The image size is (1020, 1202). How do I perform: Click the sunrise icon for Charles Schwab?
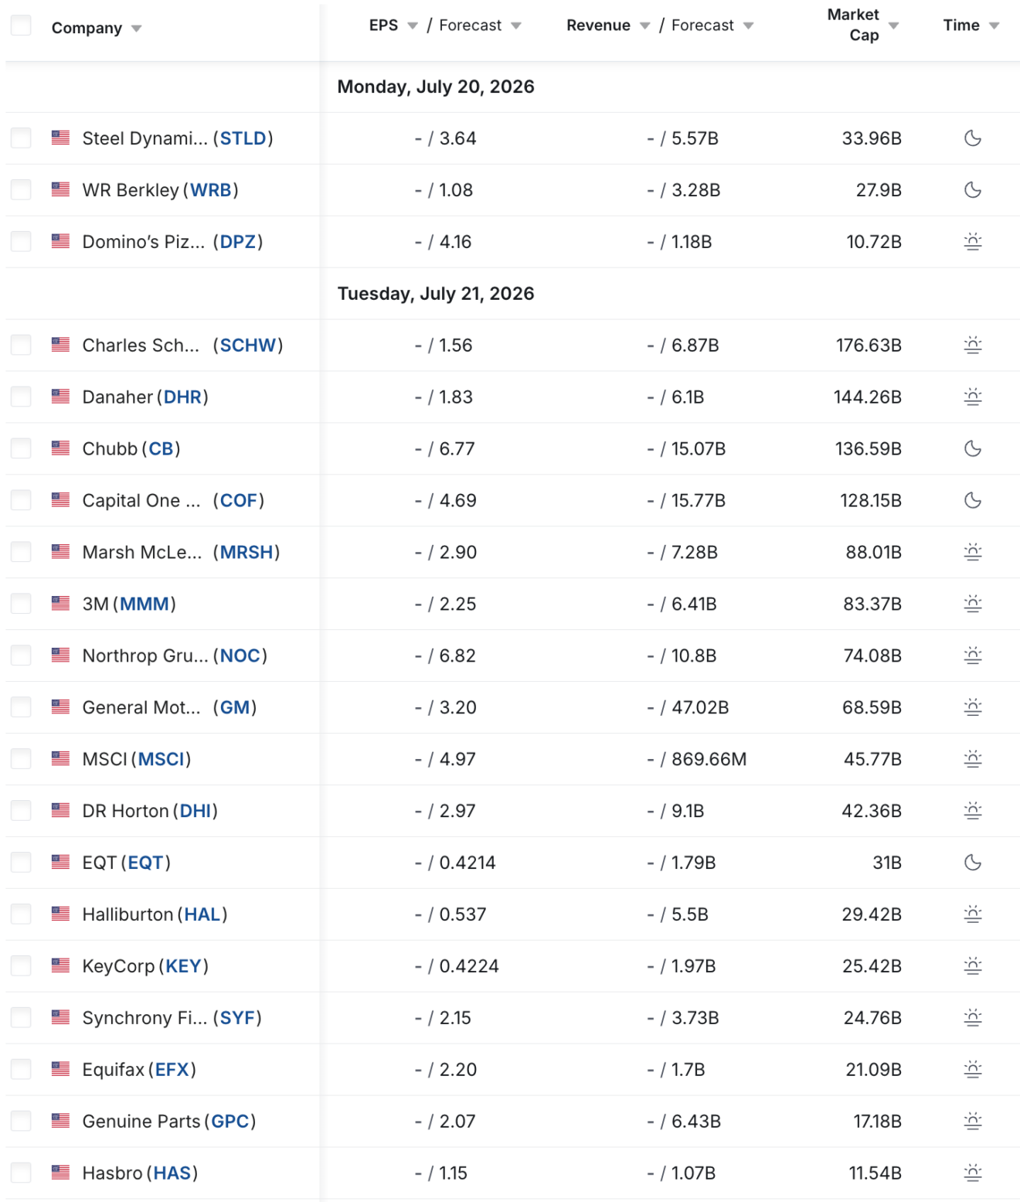click(973, 346)
